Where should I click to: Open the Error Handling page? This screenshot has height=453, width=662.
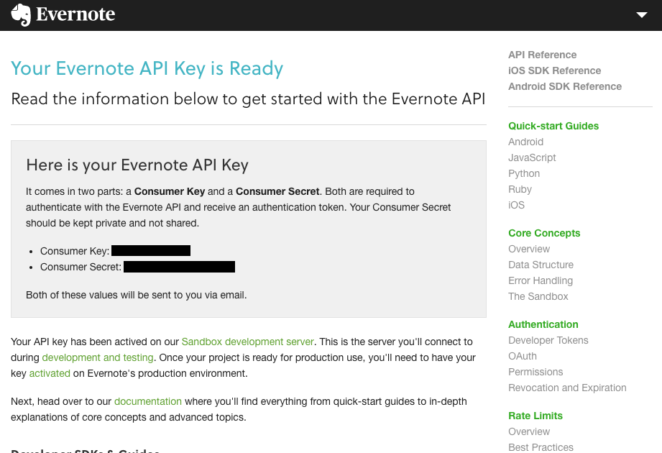[x=541, y=280]
